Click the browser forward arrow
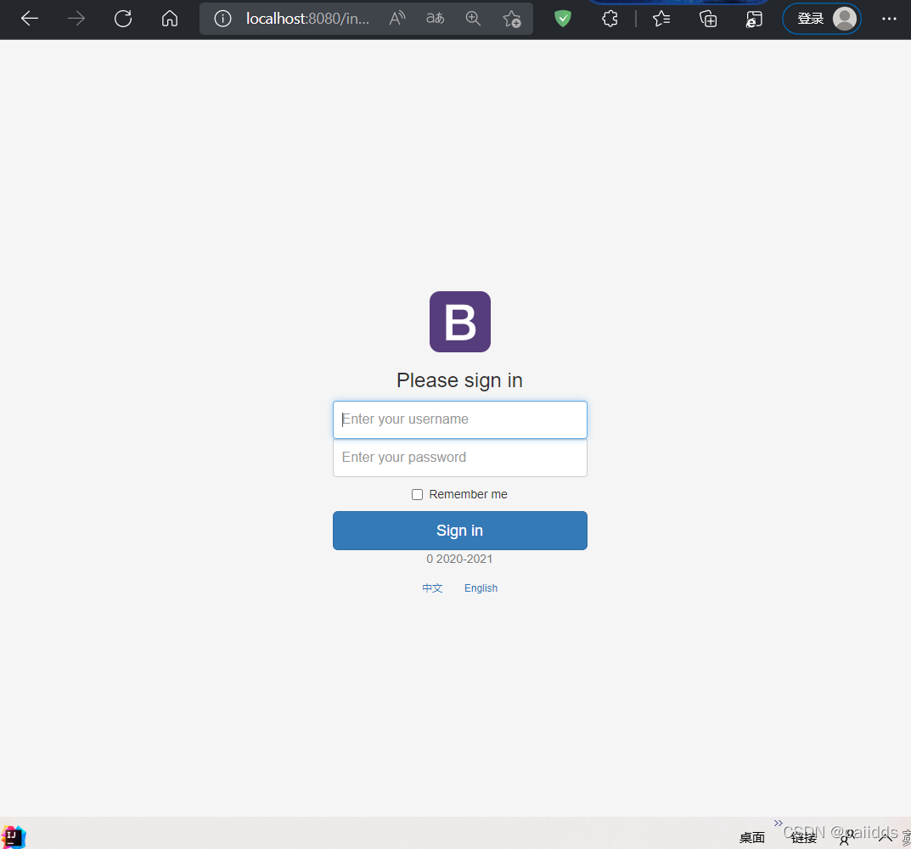 click(76, 19)
